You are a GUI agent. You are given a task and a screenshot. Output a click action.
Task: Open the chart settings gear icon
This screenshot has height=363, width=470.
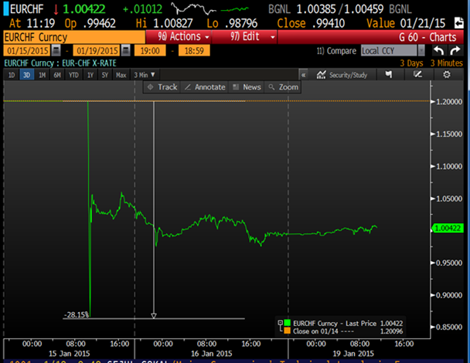pyautogui.click(x=446, y=75)
